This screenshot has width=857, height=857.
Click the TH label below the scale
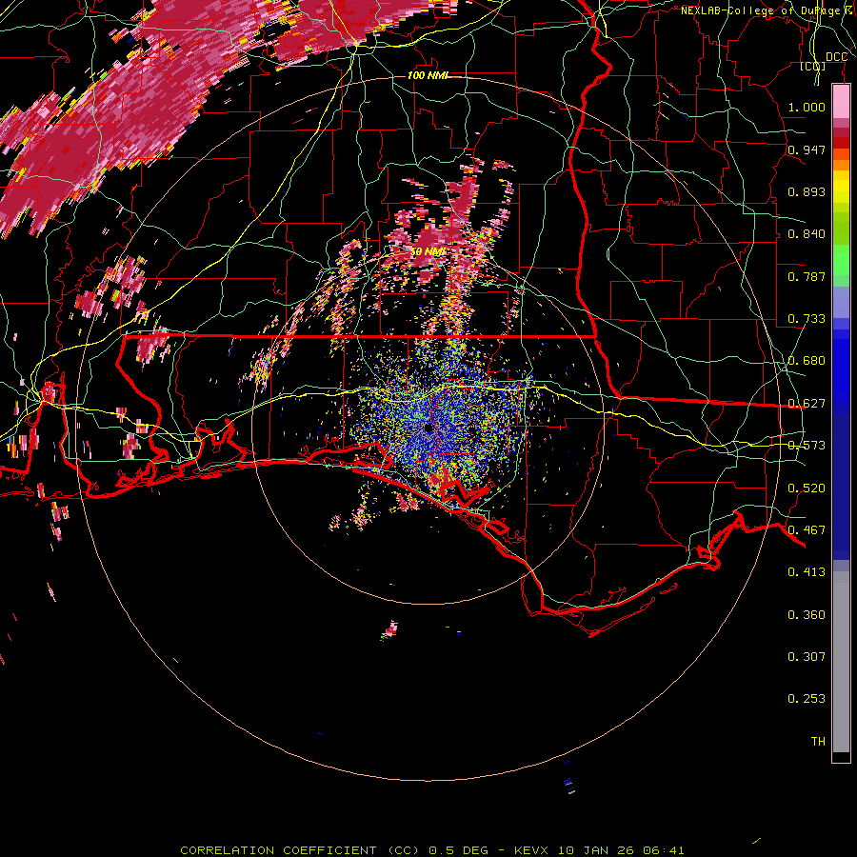[818, 742]
